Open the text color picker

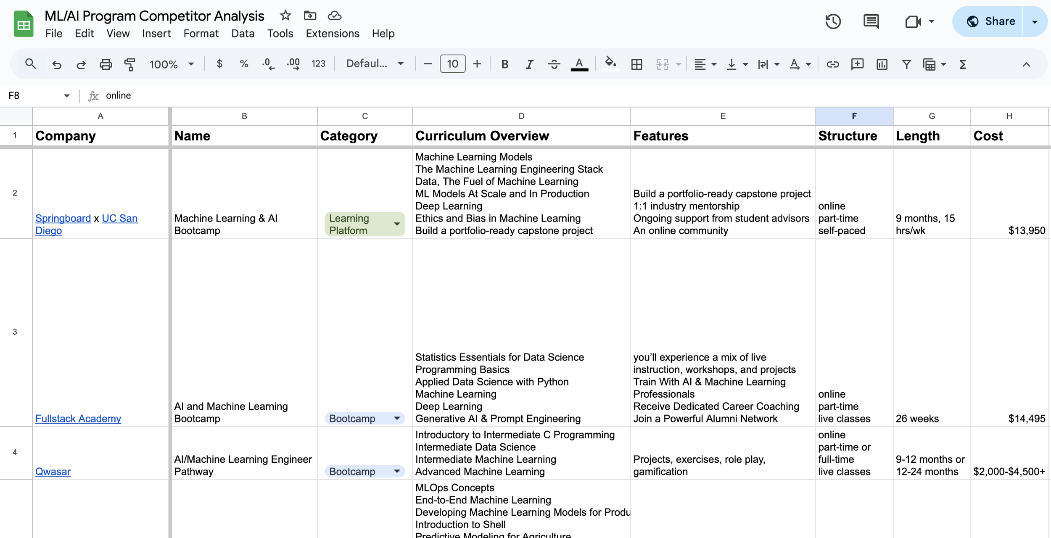[579, 64]
